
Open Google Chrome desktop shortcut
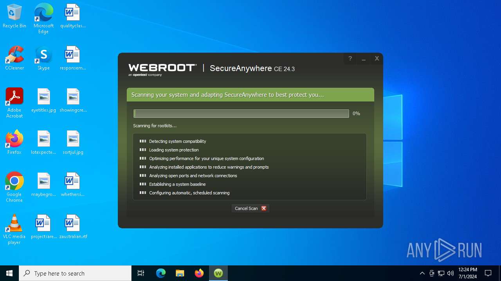coord(14,187)
